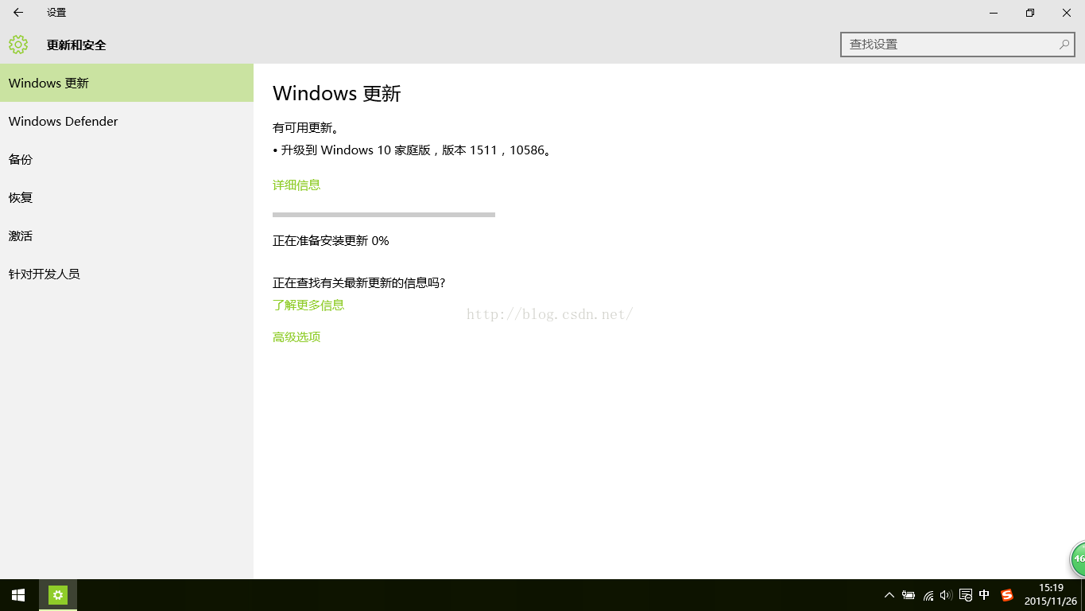Close the Settings window
Viewport: 1085px width, 611px height.
tap(1067, 13)
